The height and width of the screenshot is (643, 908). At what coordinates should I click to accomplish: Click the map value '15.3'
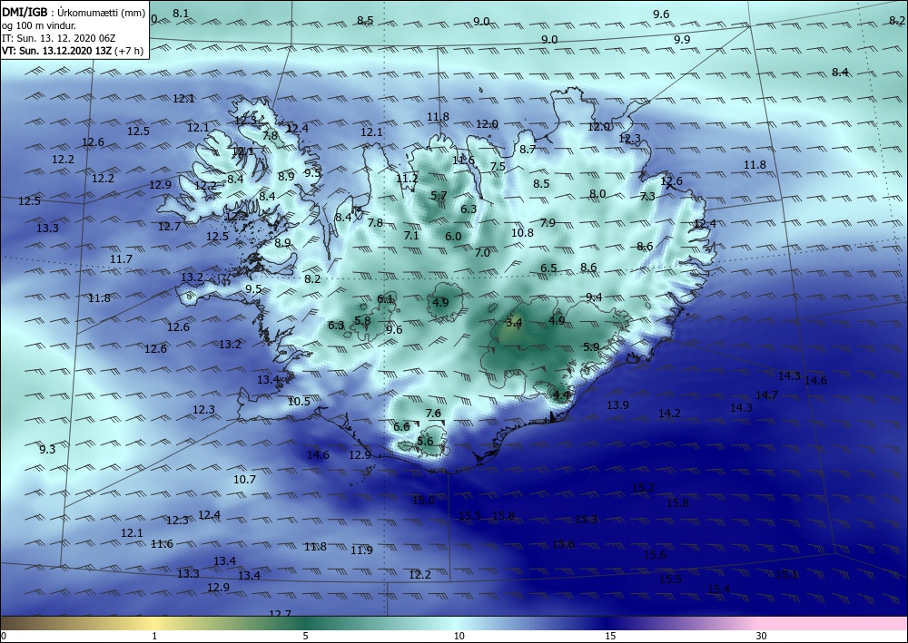pos(586,520)
